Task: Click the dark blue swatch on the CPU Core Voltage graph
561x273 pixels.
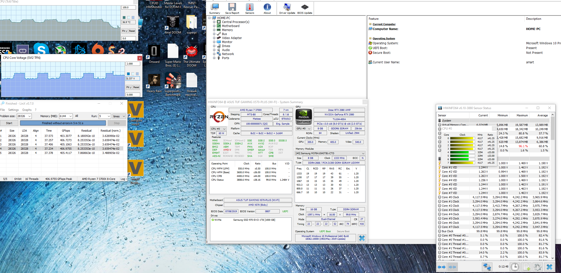Action: point(128,74)
